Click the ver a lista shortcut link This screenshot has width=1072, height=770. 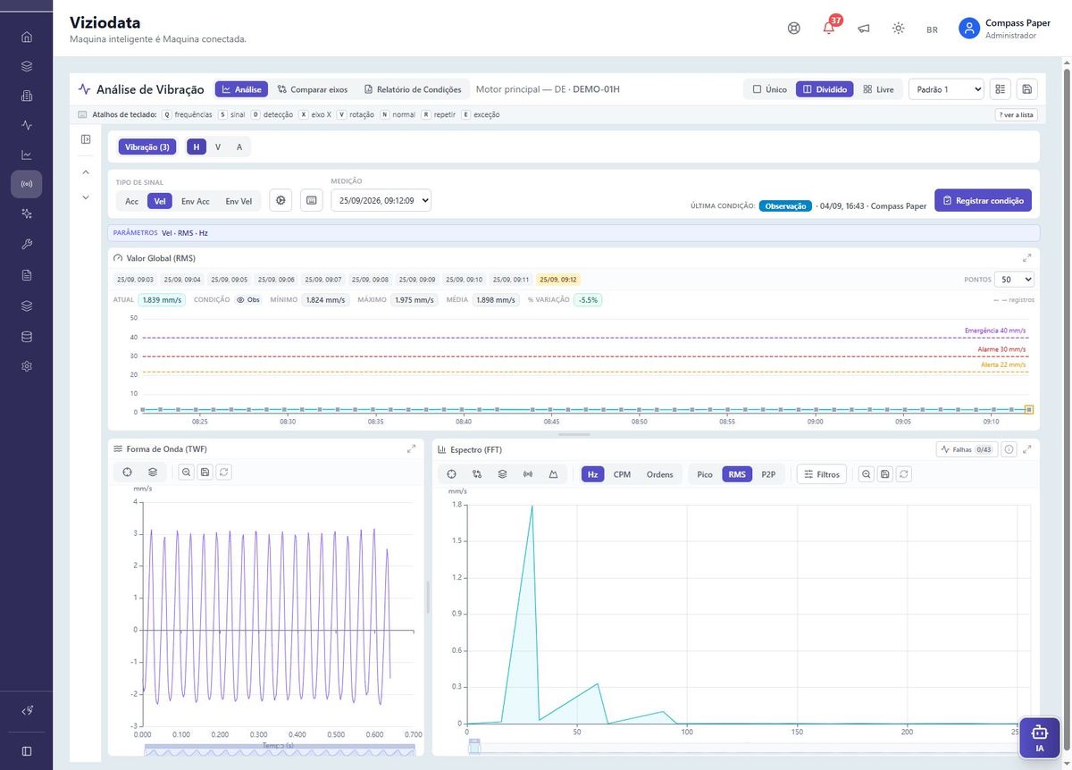[x=1017, y=114]
